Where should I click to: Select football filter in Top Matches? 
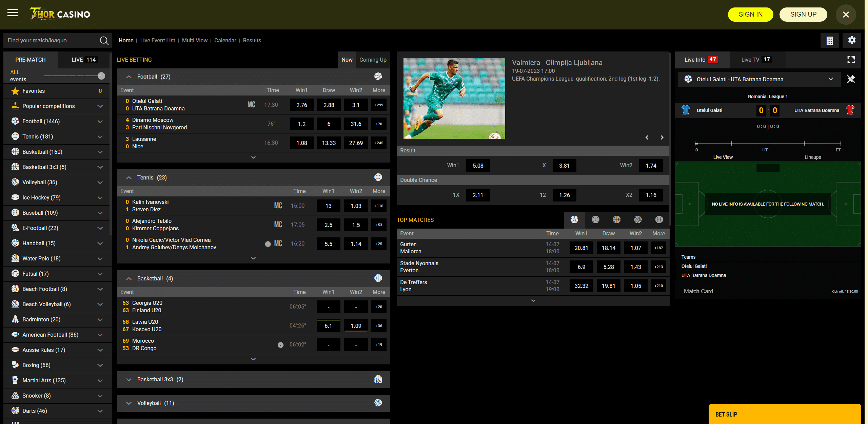coord(574,220)
